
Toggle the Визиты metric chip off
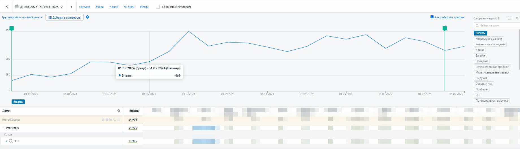[x=480, y=33]
